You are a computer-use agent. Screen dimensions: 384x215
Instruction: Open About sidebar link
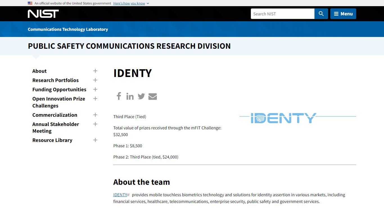39,71
